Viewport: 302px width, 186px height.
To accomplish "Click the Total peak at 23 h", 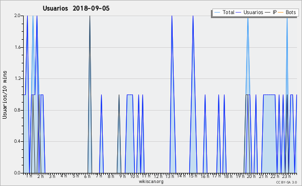I will pyautogui.click(x=287, y=19).
